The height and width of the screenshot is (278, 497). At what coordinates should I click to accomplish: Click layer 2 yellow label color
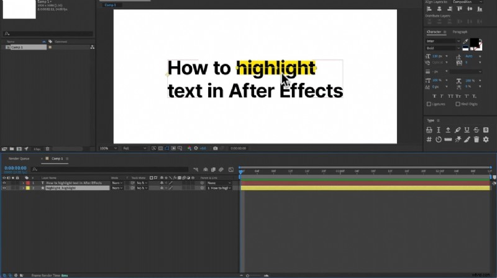28,188
